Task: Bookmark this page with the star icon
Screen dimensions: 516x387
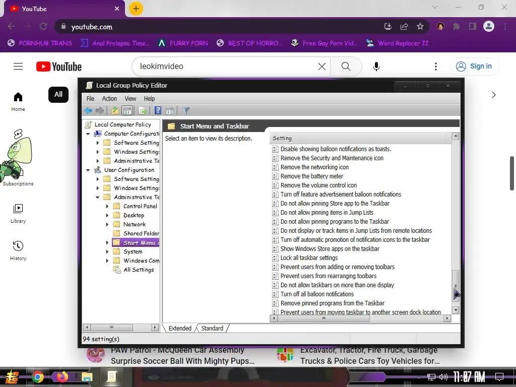Action: (420, 26)
